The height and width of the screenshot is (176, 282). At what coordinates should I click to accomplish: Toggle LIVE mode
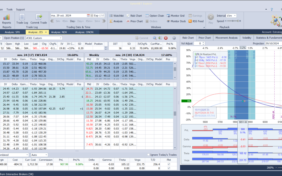click(x=102, y=15)
